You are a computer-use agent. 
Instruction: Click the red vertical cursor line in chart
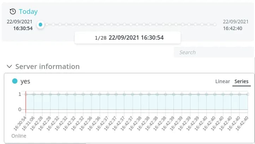[25, 103]
